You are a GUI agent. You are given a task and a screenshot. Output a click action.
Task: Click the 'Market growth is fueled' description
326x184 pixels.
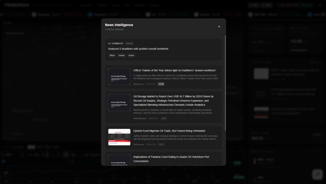tap(174, 111)
